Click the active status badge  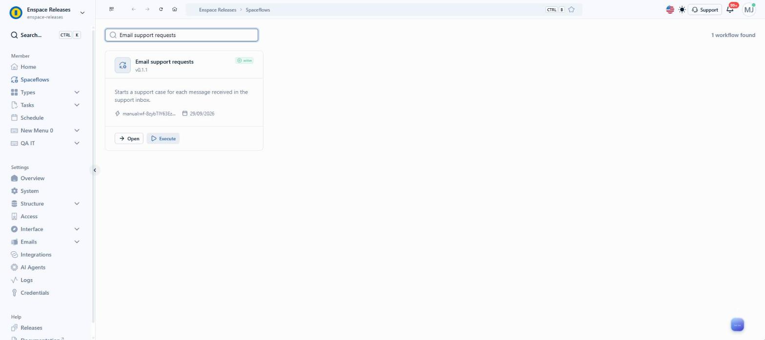pos(244,60)
